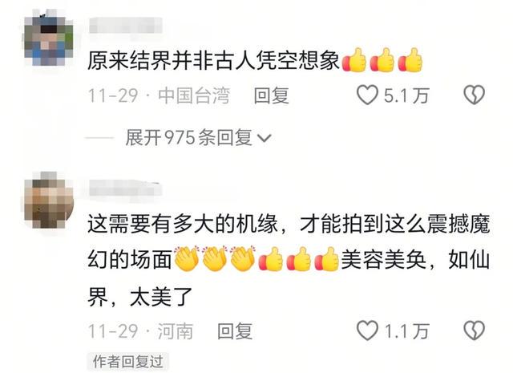Image resolution: width=513 pixels, height=373 pixels.
Task: Select the 1.1万 like count
Action: [x=406, y=330]
